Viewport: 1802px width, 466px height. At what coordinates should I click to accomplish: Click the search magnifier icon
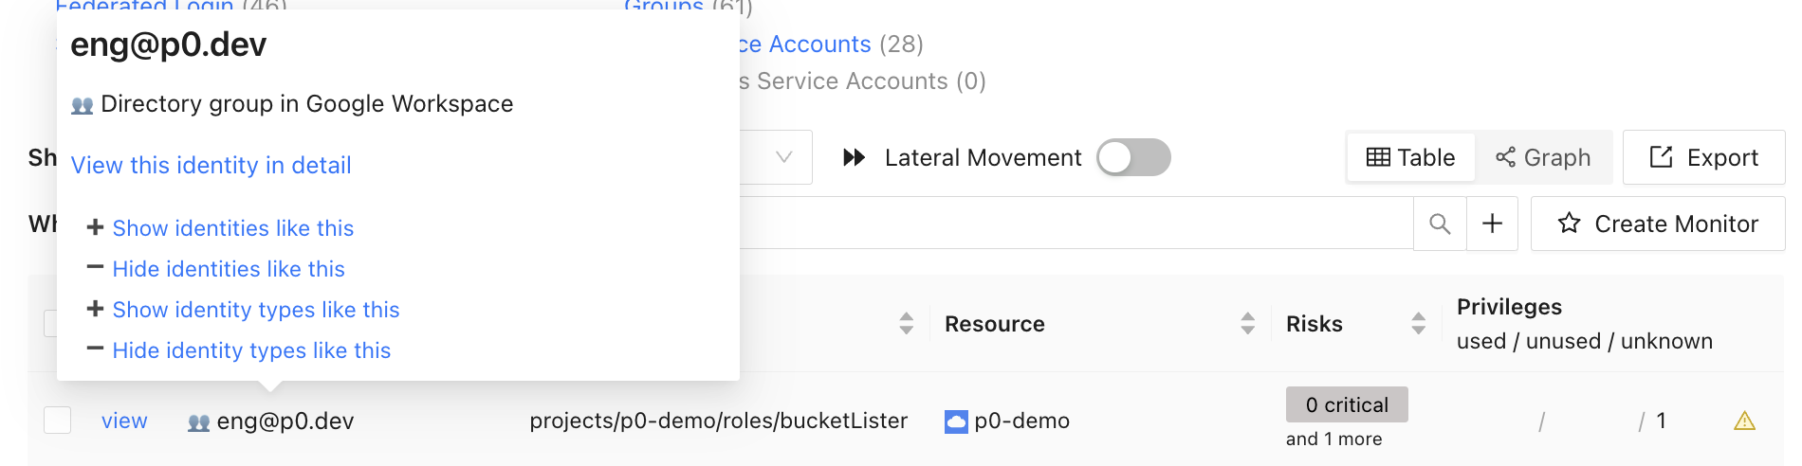click(1440, 224)
